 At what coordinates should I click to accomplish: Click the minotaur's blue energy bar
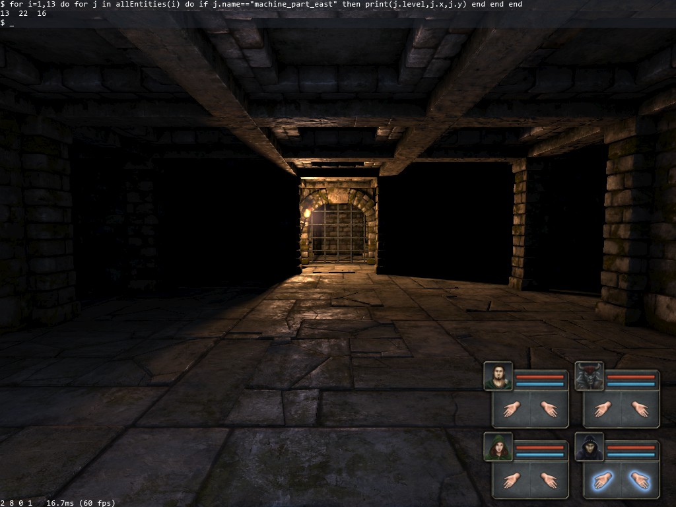tap(630, 384)
